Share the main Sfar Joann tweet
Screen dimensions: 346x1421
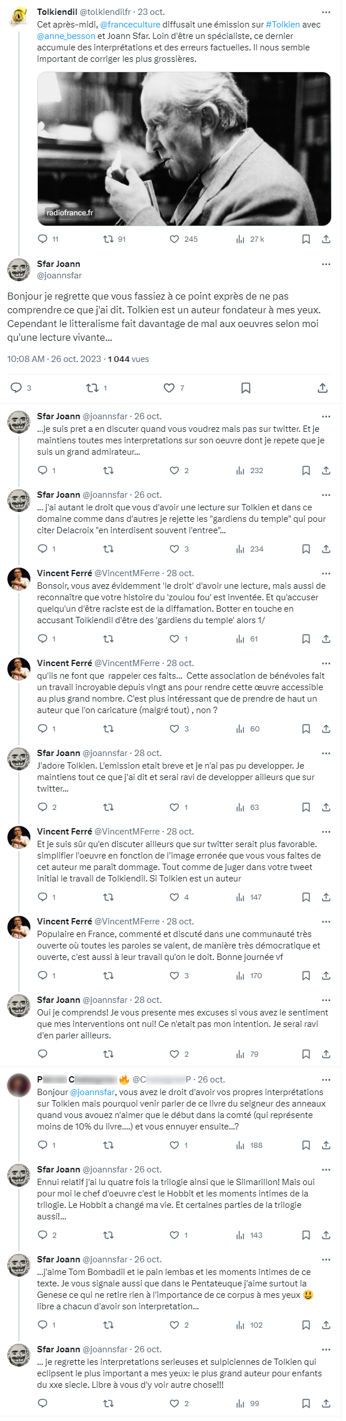click(x=323, y=388)
